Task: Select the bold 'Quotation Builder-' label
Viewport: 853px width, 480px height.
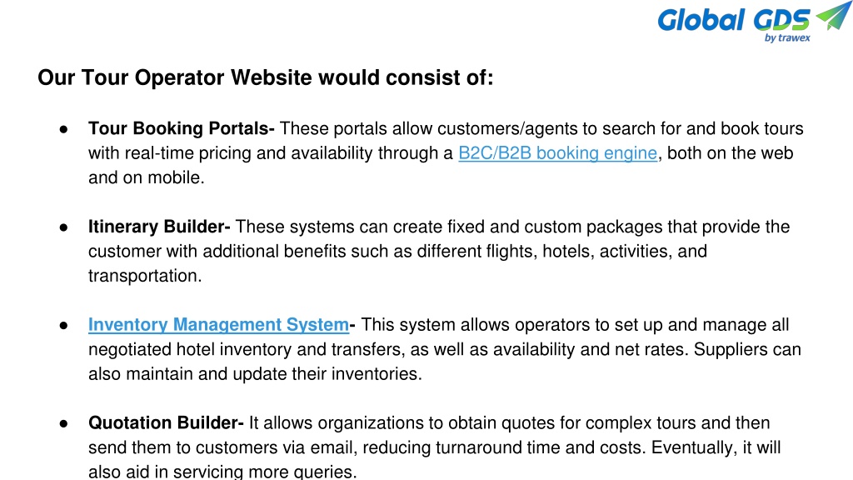Action: pos(166,422)
